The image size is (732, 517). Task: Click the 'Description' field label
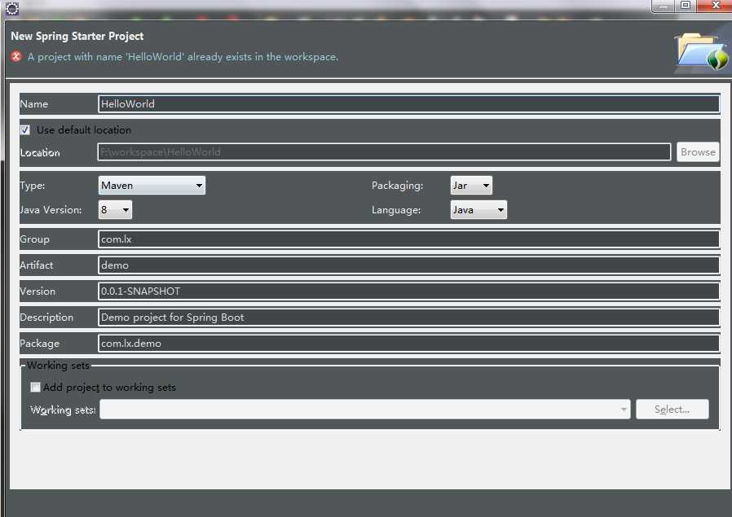tap(46, 318)
